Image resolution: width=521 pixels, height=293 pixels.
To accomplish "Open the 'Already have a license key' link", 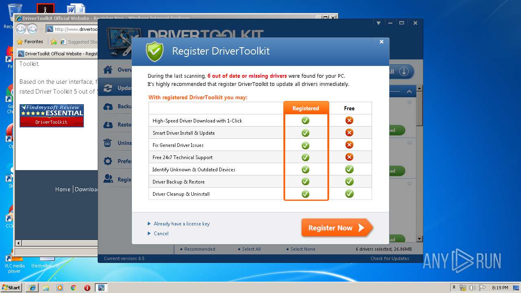I will tap(182, 224).
